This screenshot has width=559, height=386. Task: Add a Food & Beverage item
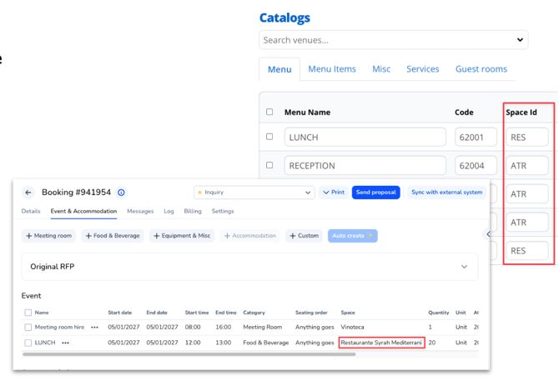[112, 236]
